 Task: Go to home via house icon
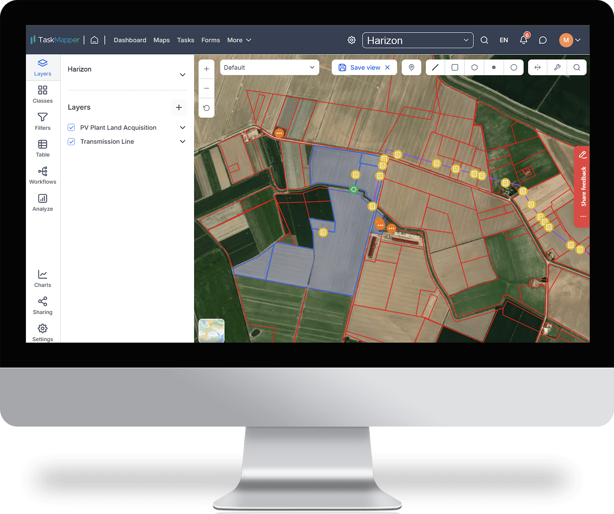(x=94, y=40)
